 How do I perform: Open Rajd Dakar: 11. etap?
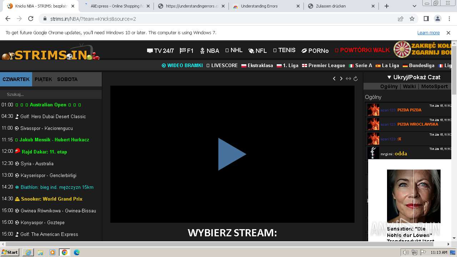(x=41, y=152)
